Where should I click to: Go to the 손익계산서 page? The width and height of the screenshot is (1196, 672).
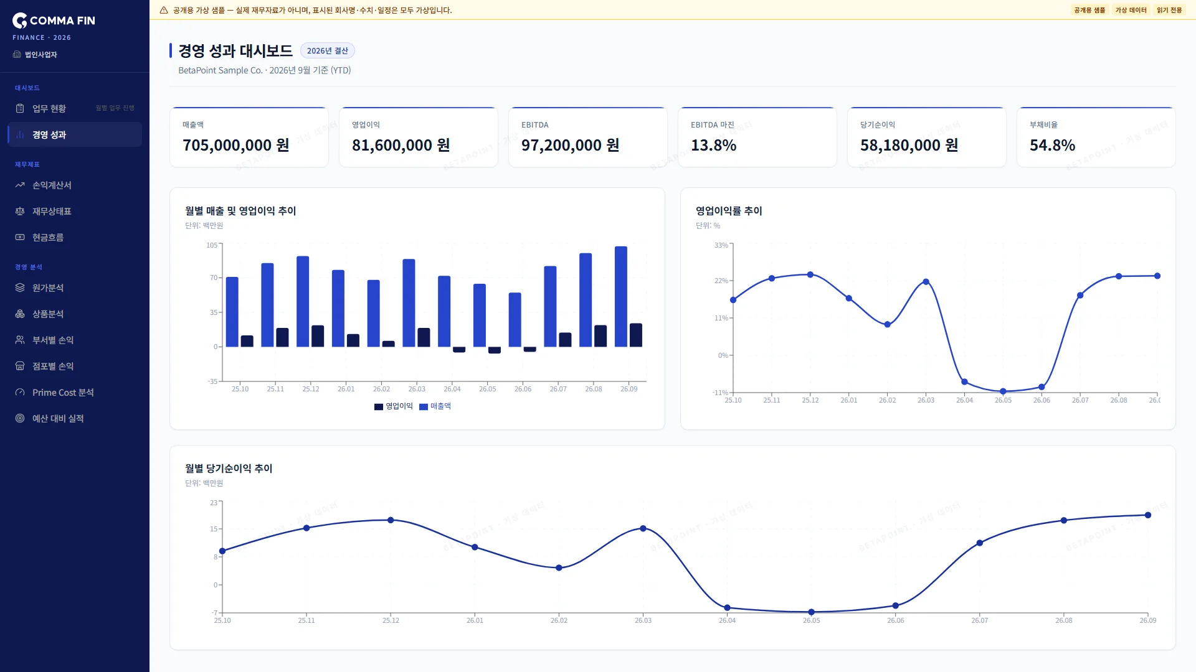[x=75, y=185]
